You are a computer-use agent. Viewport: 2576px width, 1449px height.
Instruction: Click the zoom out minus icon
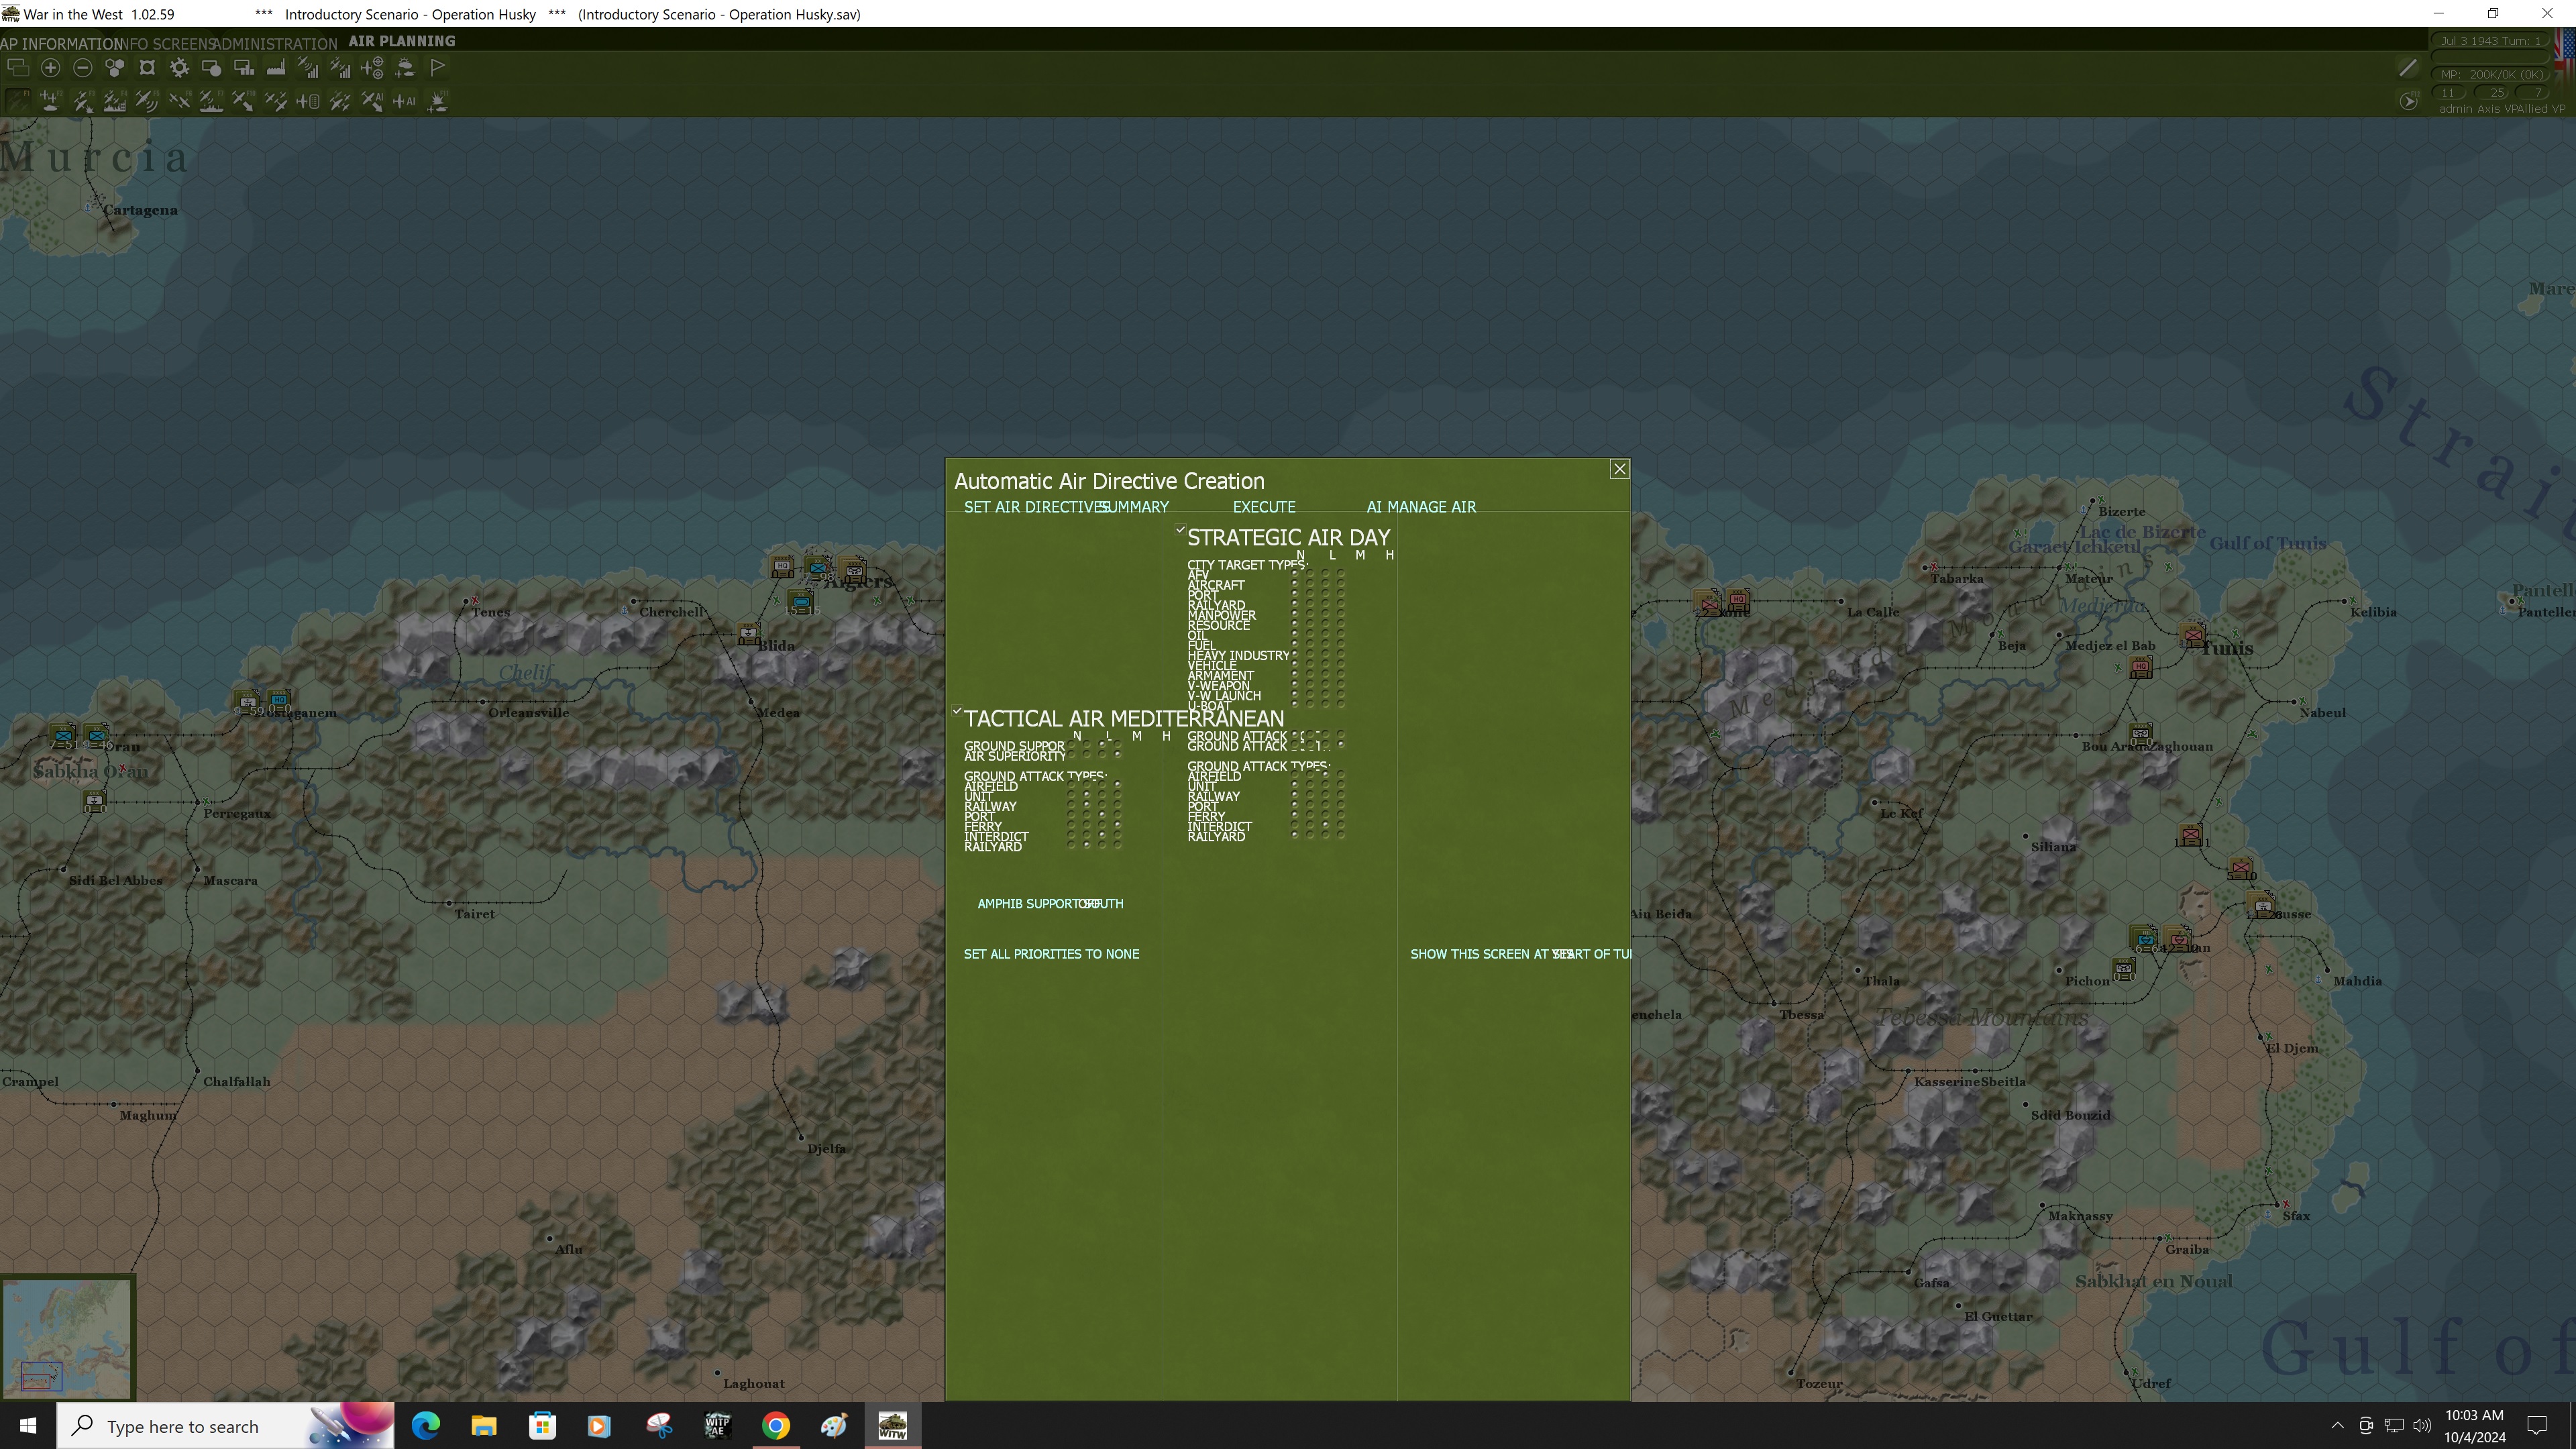83,68
